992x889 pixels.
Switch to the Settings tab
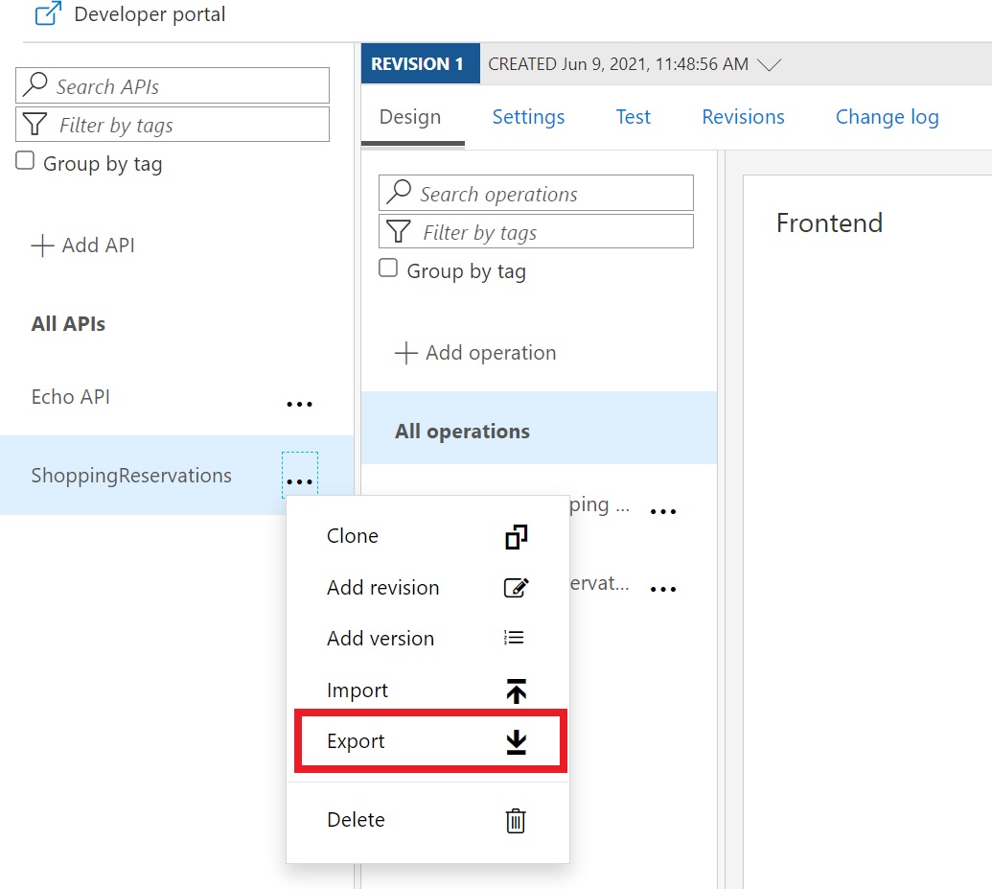coord(528,117)
